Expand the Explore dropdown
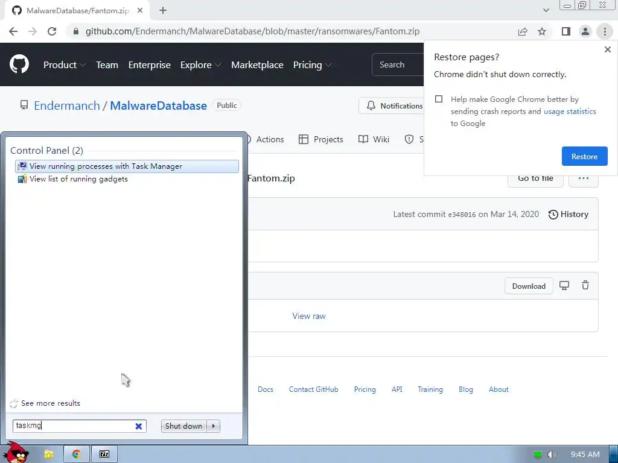 (x=200, y=65)
